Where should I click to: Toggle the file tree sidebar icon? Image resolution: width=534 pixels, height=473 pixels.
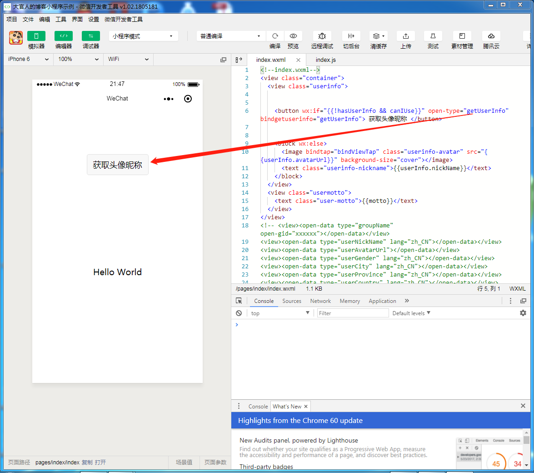pos(239,60)
